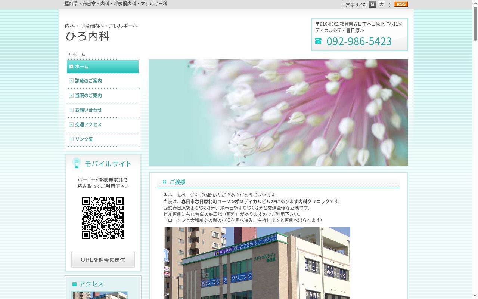Open the 交通アクセス menu item
This screenshot has height=299, width=478.
(103, 124)
